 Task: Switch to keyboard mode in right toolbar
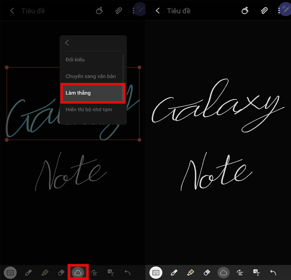(x=156, y=273)
